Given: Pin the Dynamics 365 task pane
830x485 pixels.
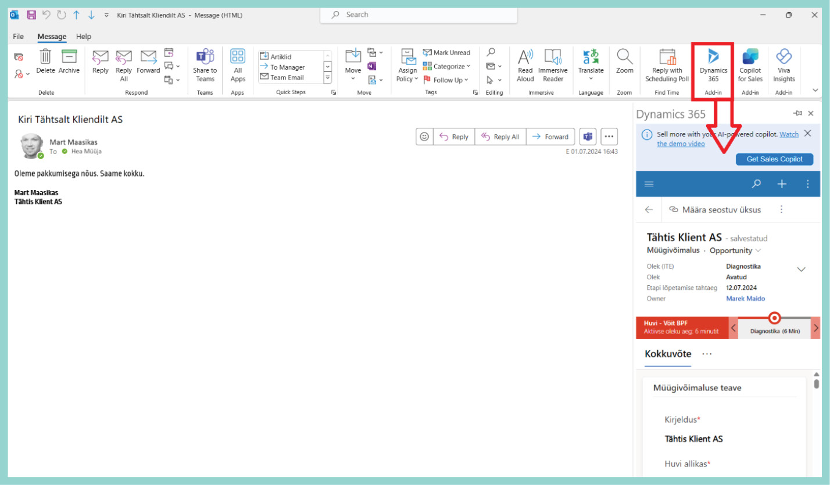Looking at the screenshot, I should tap(797, 113).
